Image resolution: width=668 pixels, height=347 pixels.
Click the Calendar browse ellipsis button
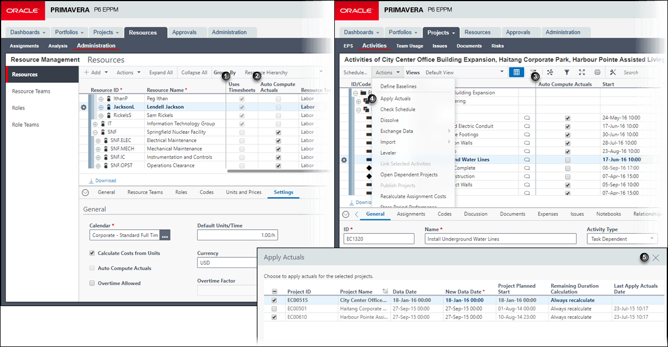pos(165,235)
